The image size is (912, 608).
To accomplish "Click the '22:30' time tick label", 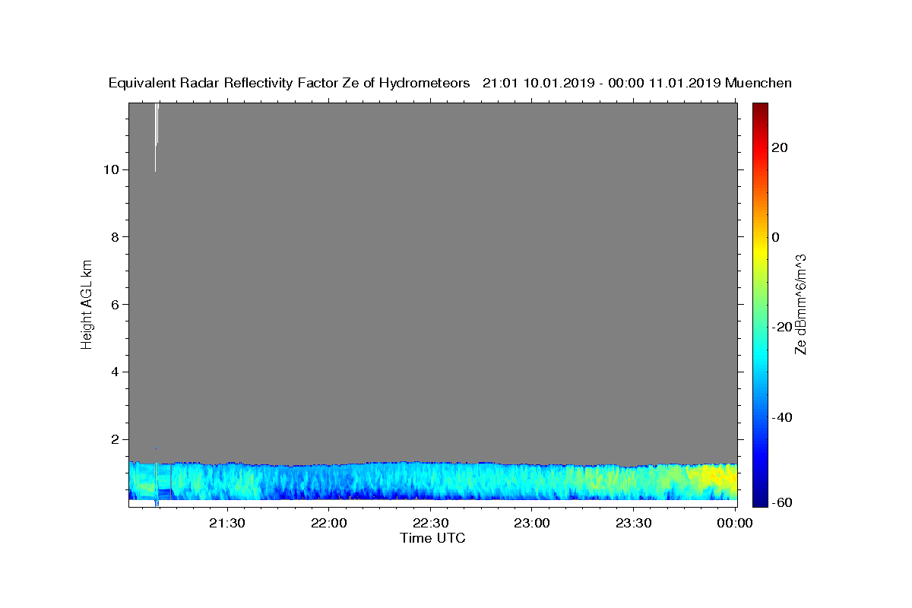I will pyautogui.click(x=431, y=523).
